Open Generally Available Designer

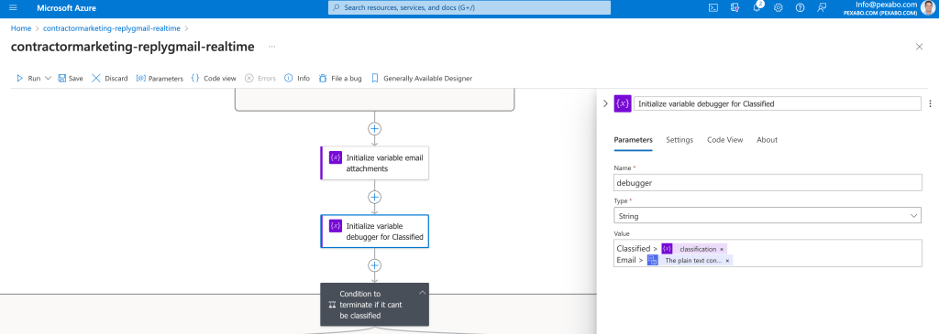(422, 79)
